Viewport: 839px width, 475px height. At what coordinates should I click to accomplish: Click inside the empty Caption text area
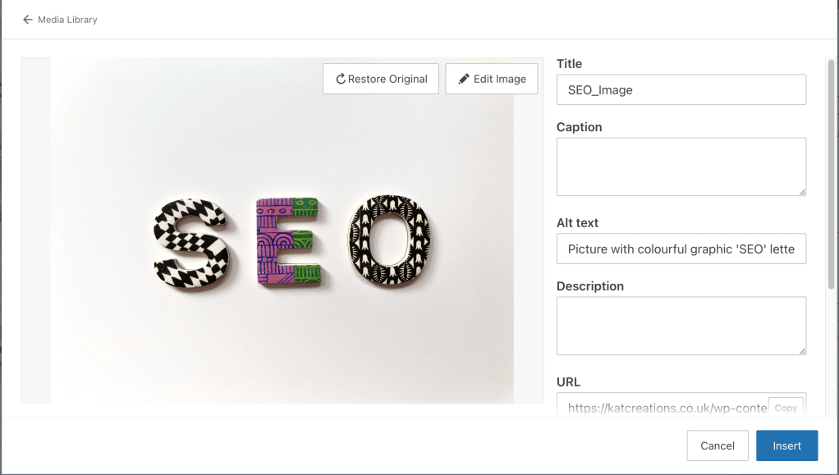pos(681,167)
